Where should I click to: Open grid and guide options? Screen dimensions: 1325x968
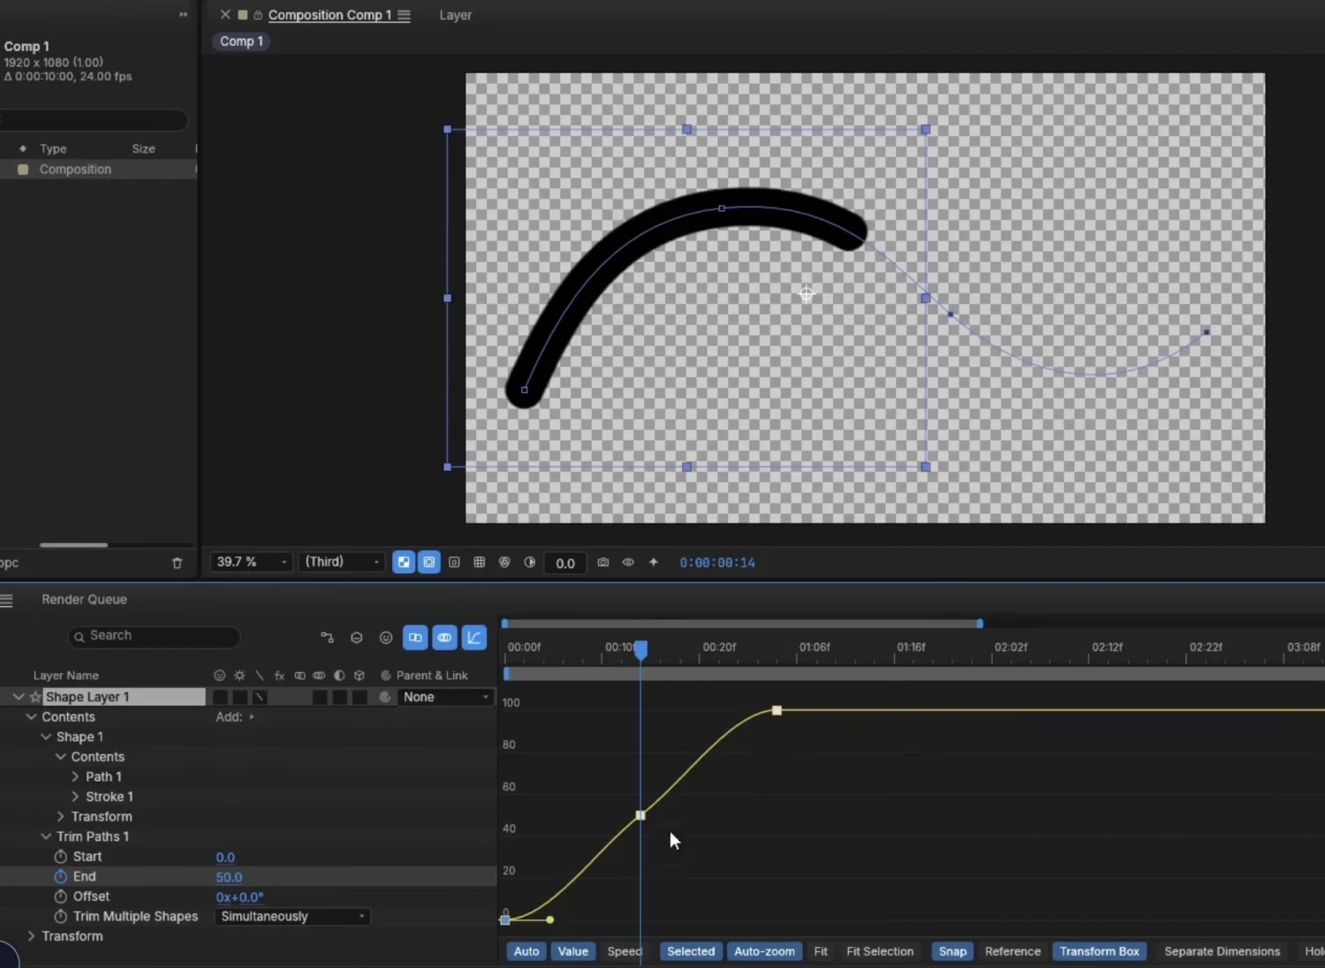(480, 563)
